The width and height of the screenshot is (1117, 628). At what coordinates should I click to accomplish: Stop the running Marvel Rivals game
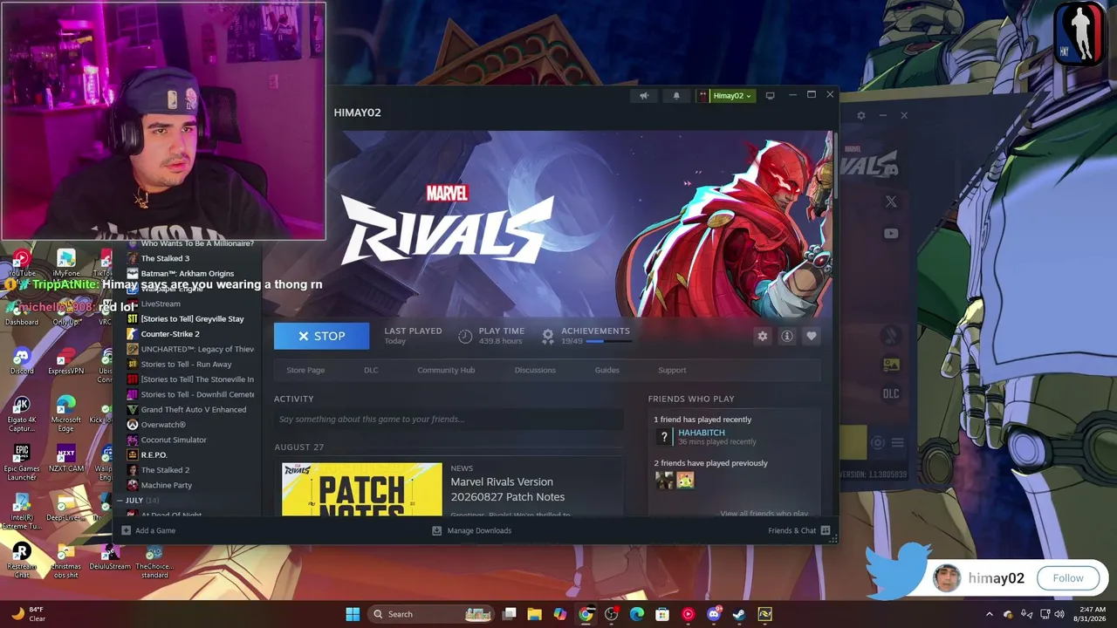click(x=321, y=336)
